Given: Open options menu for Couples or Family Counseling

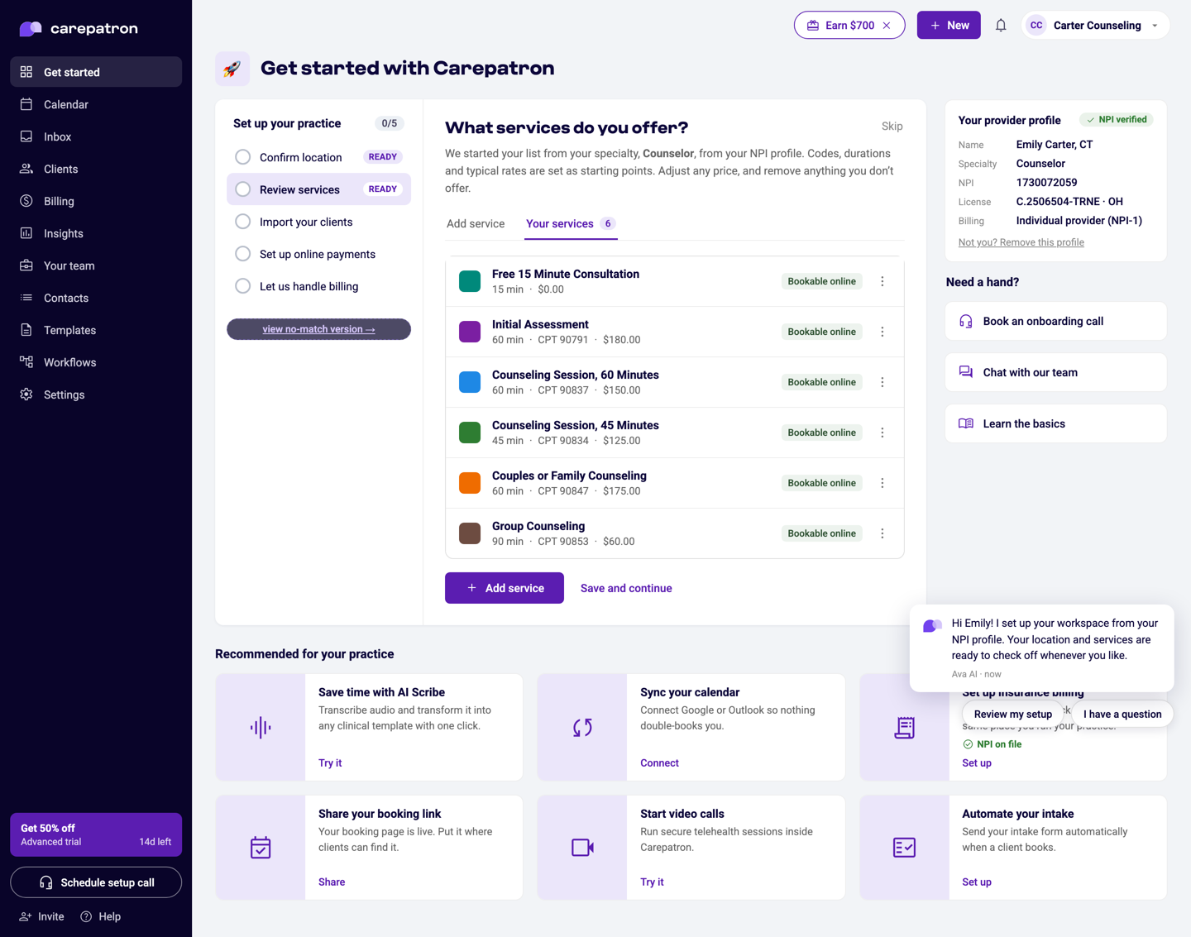Looking at the screenshot, I should tap(882, 483).
